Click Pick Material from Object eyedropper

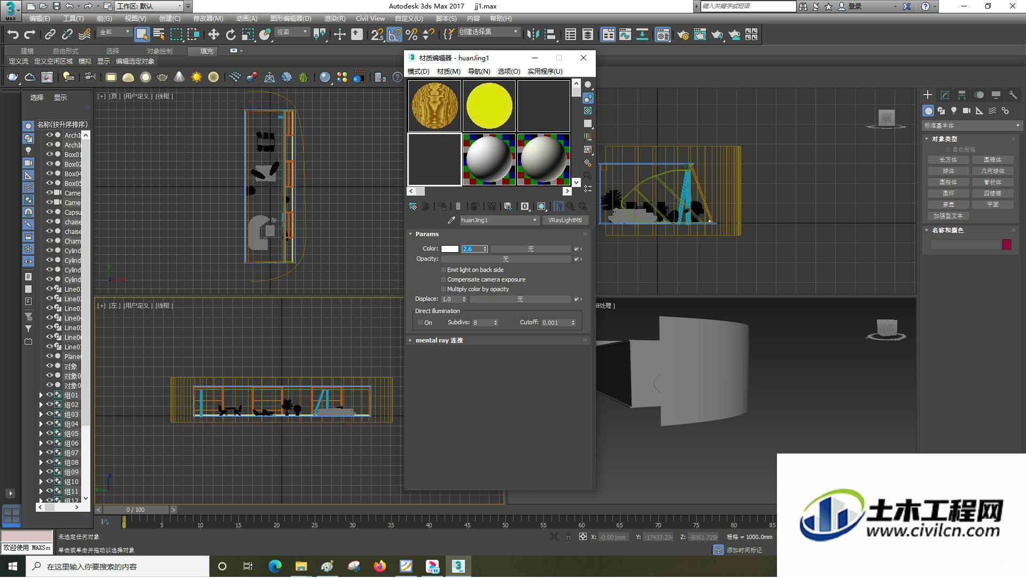tap(452, 220)
